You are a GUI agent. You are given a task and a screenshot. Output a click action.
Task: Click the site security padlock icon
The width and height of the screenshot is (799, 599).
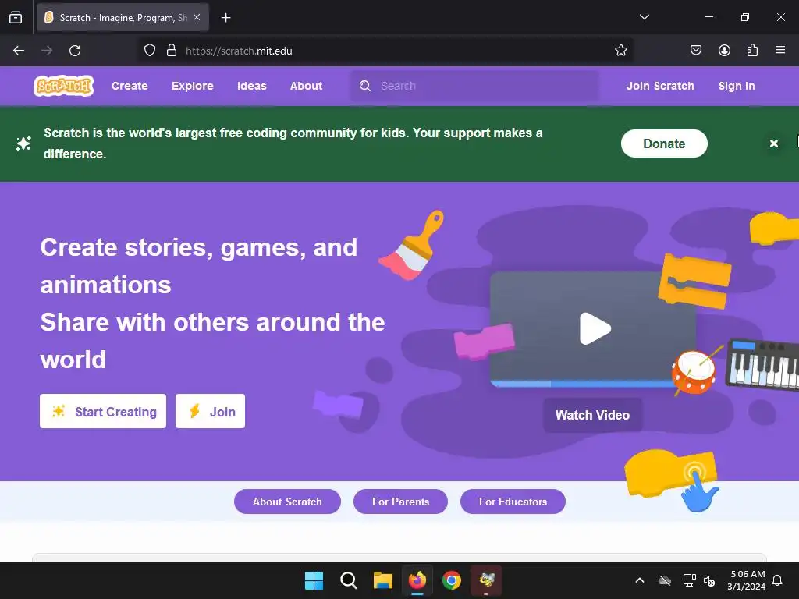172,51
